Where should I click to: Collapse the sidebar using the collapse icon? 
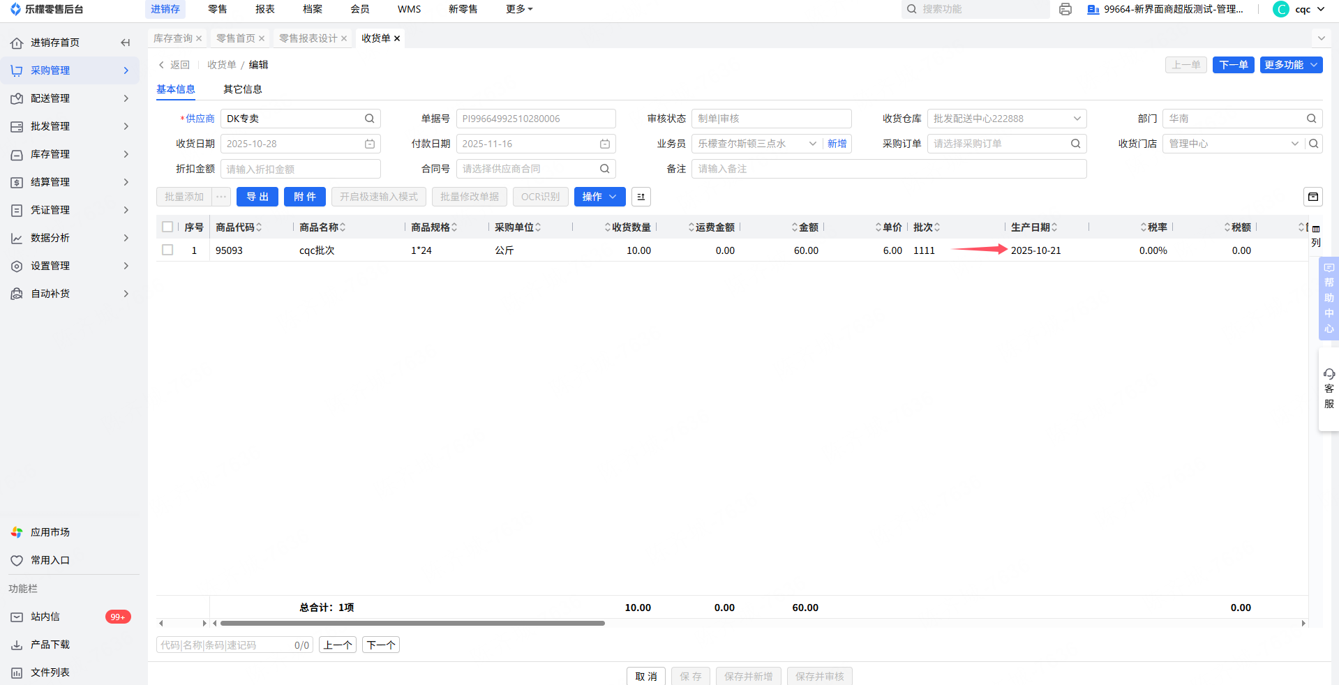coord(126,43)
